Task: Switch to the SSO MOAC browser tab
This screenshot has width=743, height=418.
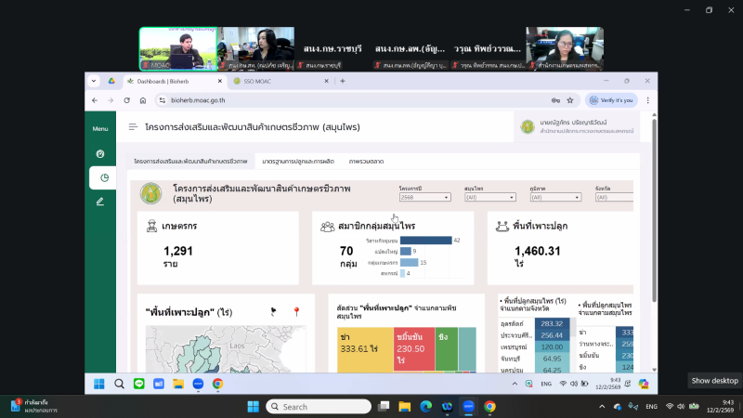Action: pyautogui.click(x=279, y=81)
